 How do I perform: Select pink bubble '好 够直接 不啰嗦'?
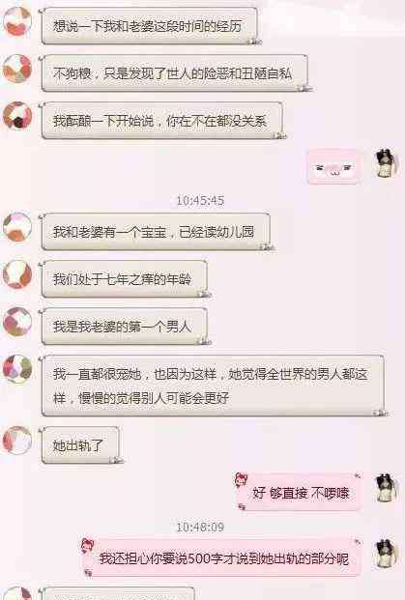click(x=299, y=493)
